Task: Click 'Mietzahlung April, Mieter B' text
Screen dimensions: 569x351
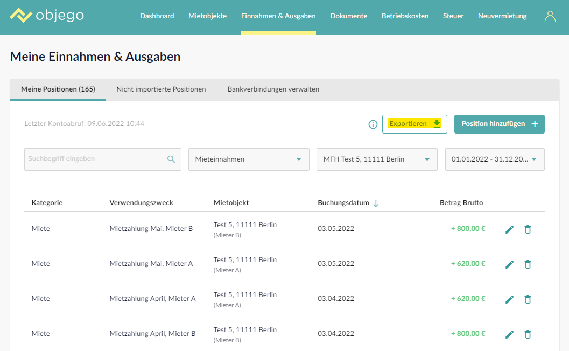Action: pyautogui.click(x=152, y=334)
